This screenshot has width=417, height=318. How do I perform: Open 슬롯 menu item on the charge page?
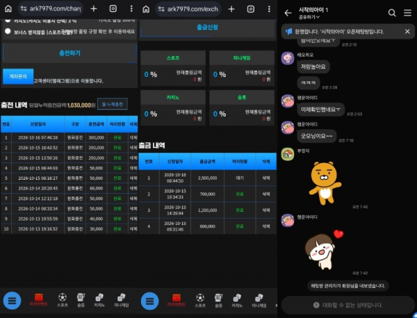(81, 300)
